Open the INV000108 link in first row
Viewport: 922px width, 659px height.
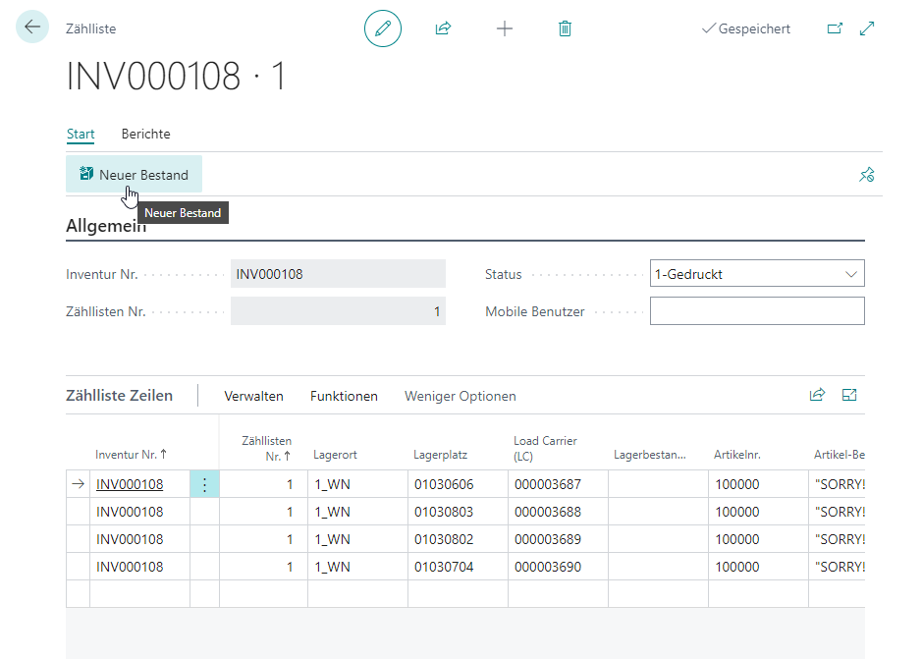(130, 484)
